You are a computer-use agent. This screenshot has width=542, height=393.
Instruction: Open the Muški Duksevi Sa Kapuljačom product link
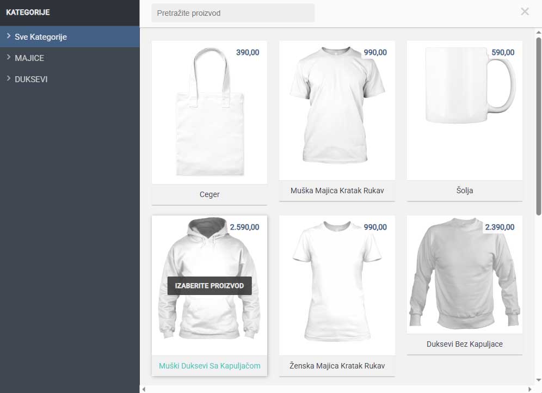pos(209,366)
